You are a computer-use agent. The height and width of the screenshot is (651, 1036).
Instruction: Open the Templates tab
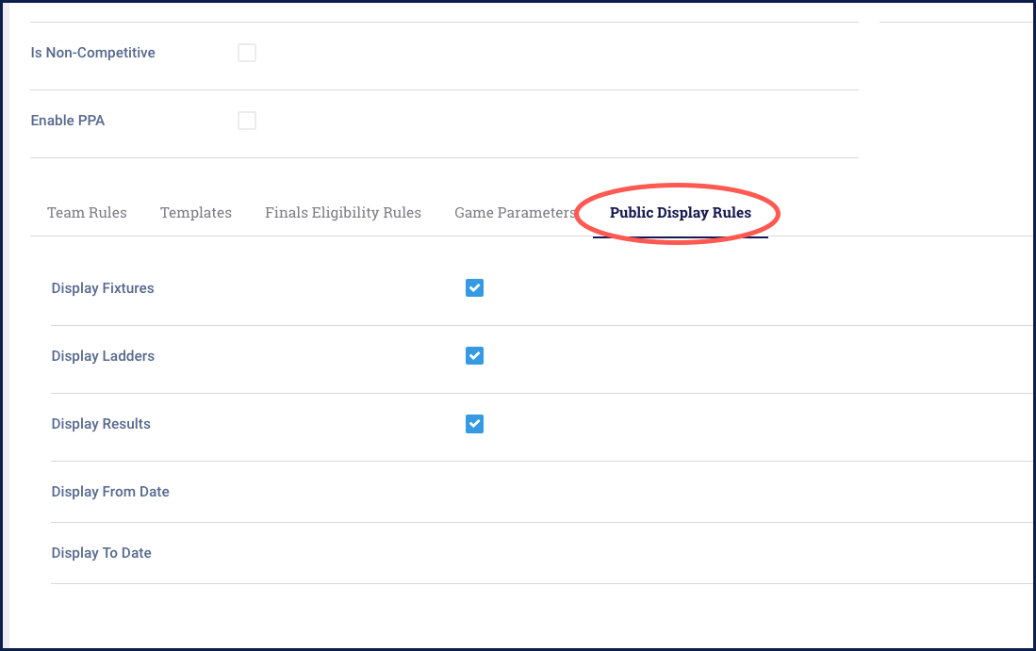point(196,213)
